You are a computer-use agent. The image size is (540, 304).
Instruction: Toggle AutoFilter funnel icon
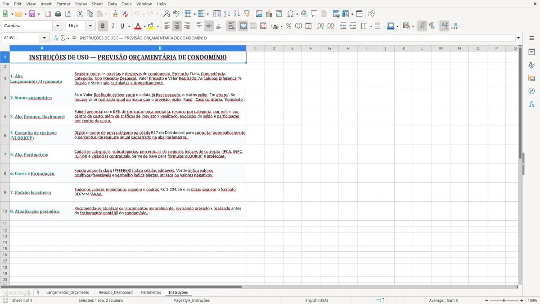[x=247, y=14]
